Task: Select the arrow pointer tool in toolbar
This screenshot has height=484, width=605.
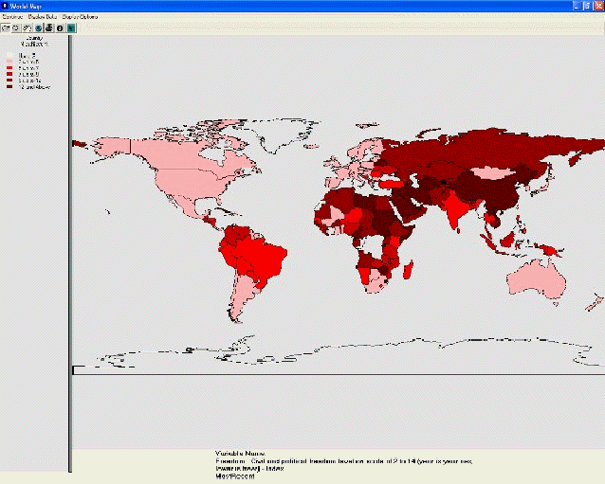Action: coord(71,28)
